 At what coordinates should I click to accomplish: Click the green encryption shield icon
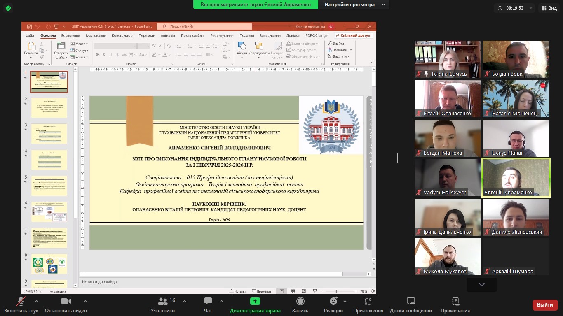click(8, 8)
